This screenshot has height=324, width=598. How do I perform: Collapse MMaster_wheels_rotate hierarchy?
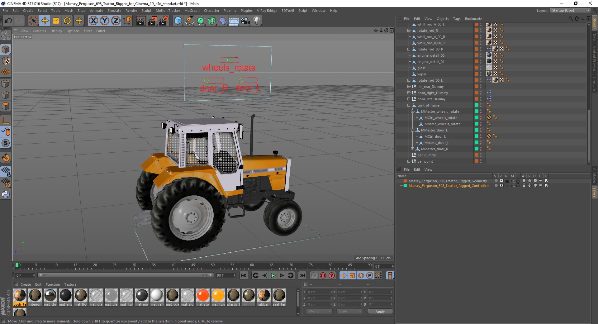[412, 112]
